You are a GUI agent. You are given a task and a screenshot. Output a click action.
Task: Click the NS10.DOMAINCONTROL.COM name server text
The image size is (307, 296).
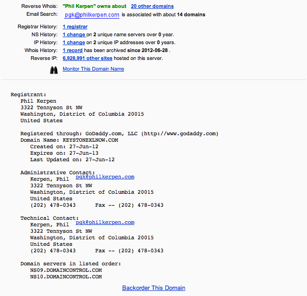(66, 276)
